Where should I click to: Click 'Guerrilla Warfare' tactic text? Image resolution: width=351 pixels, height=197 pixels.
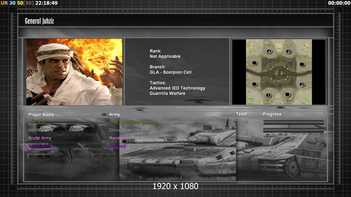pyautogui.click(x=168, y=94)
